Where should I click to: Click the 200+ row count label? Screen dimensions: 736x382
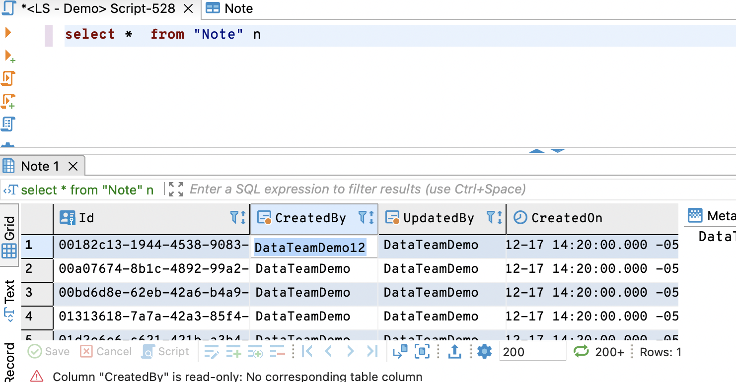(x=610, y=352)
